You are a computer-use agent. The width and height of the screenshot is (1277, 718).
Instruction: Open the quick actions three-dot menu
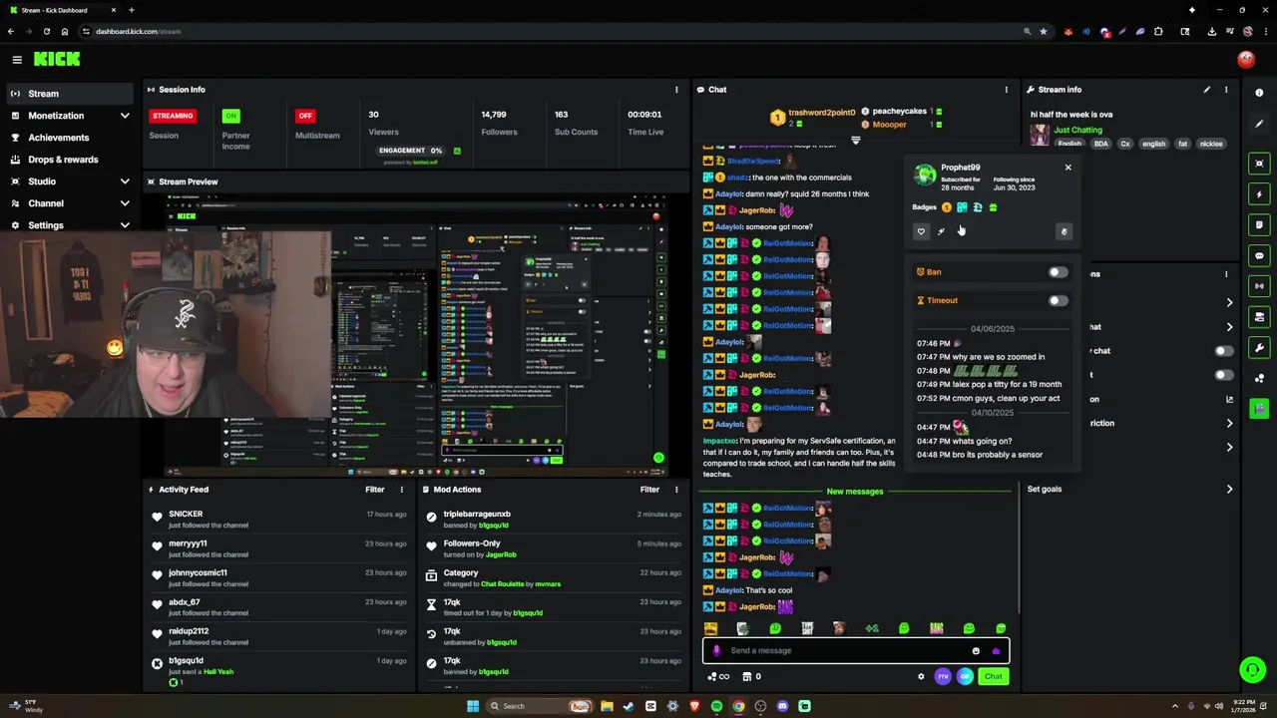(1226, 274)
